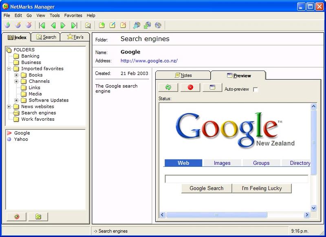Click the edit bookmark sphere icon
Screen dimensions: 326x237
[18, 25]
